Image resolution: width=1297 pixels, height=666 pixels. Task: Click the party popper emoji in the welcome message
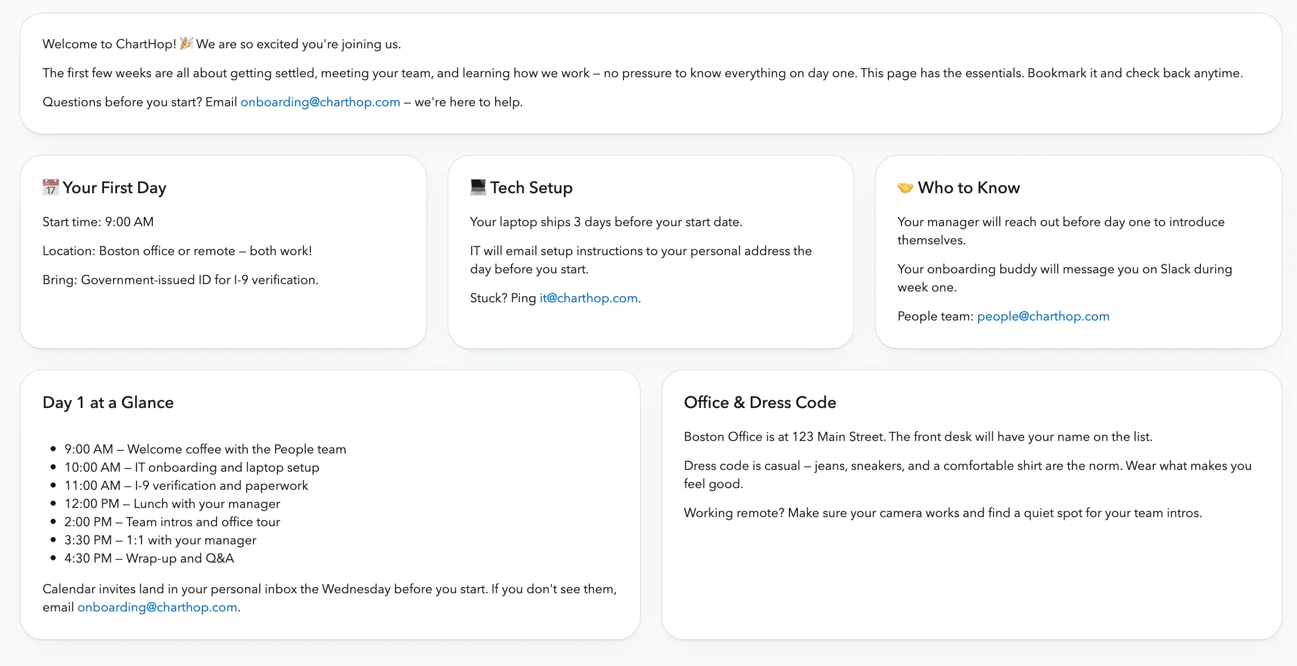(x=186, y=44)
